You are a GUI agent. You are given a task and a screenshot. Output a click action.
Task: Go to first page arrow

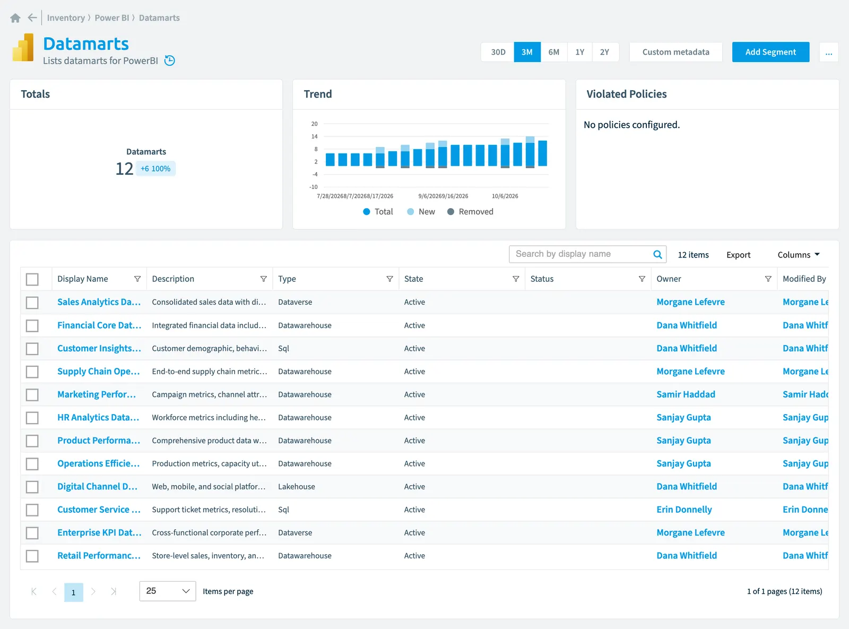coord(34,591)
